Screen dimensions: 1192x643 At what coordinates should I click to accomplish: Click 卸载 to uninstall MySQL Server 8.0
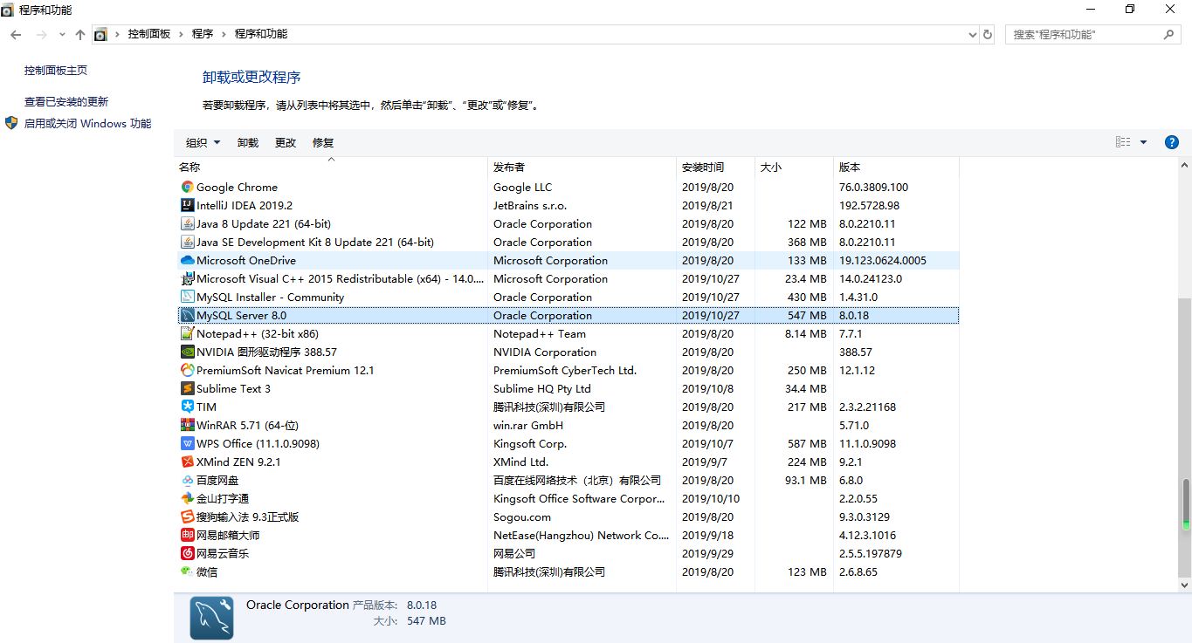pos(247,142)
